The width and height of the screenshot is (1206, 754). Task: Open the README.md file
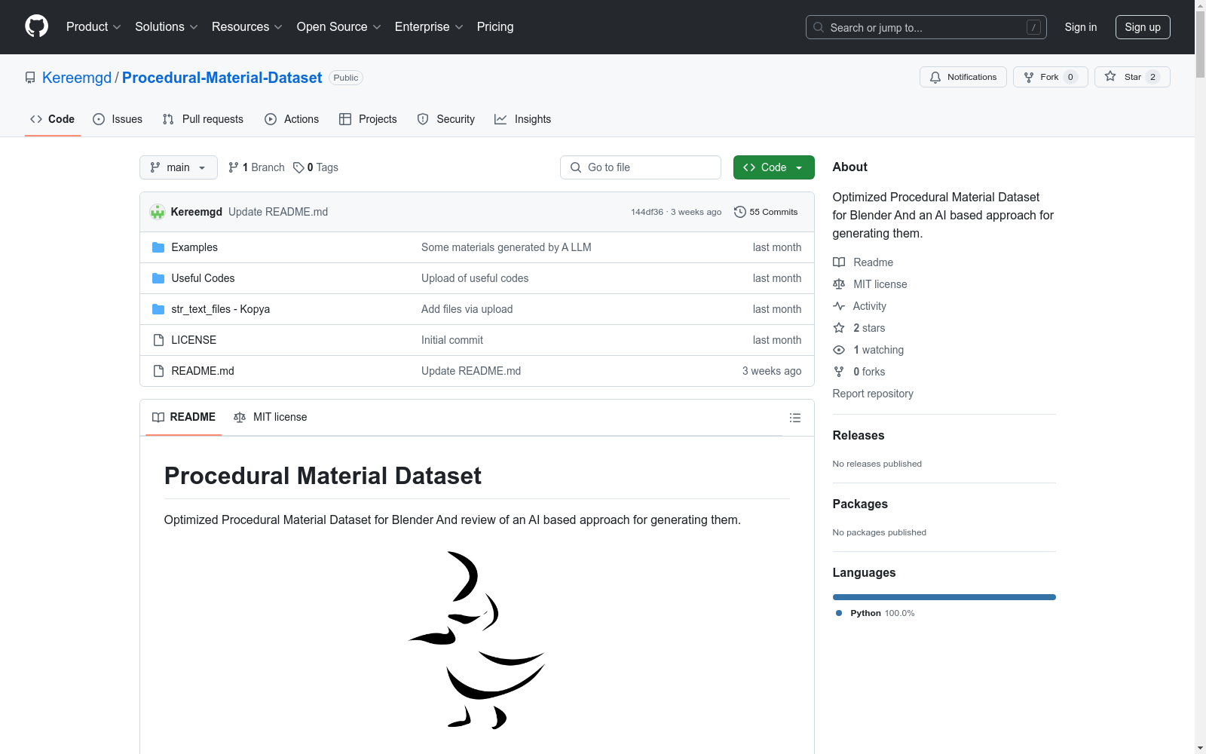[x=203, y=371]
